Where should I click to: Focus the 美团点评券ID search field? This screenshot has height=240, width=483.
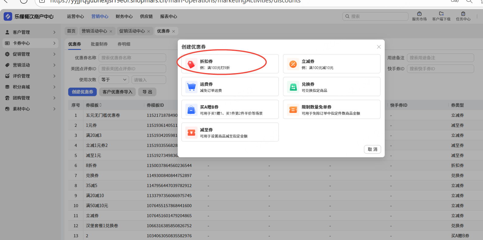[x=132, y=69]
